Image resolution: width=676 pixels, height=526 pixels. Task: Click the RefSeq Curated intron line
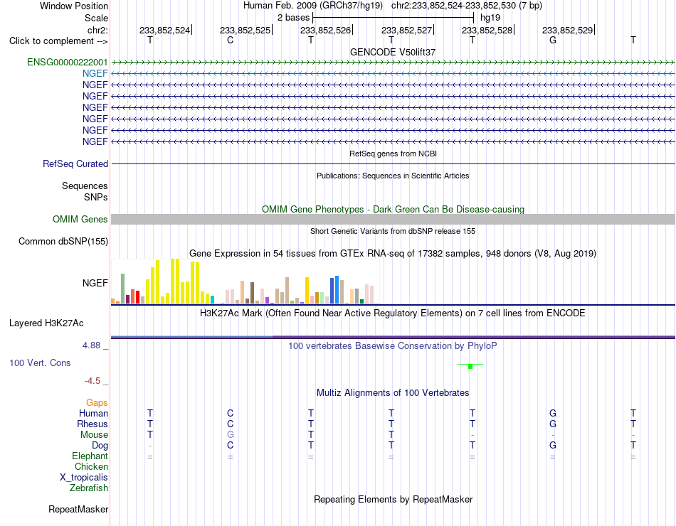tap(393, 163)
